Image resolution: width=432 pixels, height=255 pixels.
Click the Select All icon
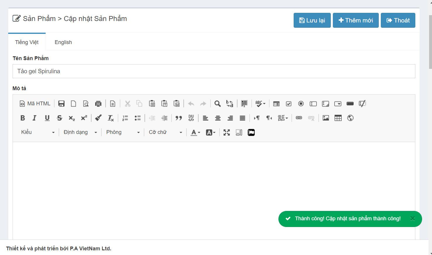pyautogui.click(x=244, y=104)
